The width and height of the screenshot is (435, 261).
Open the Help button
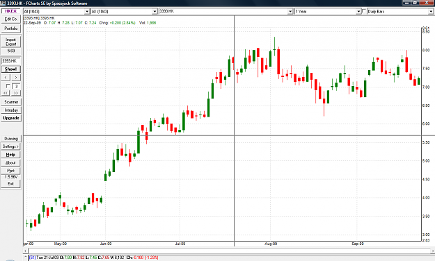(x=11, y=155)
